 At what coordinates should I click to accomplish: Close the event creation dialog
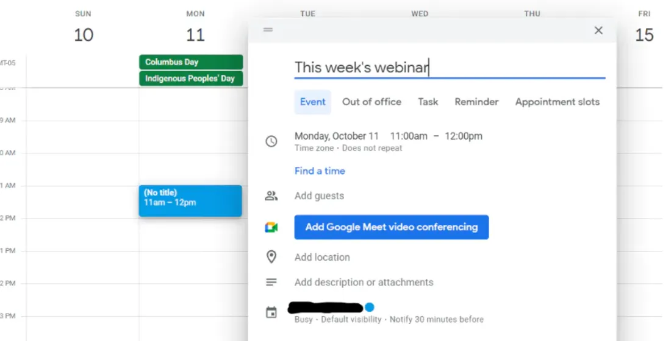598,30
